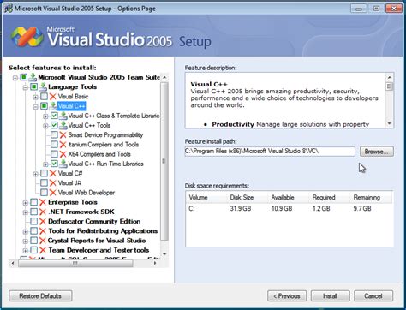Click the red X icon beside Visual Web Developer
406x310 pixels.
(x=53, y=193)
